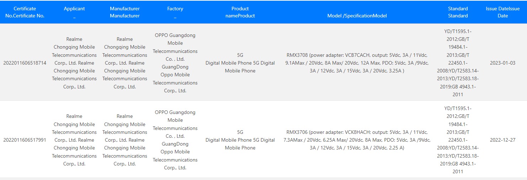The image size is (527, 180).
Task: Select the Applicant column header
Action: (x=74, y=12)
